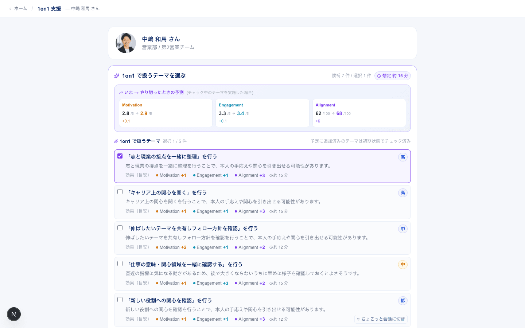This screenshot has width=525, height=328.
Task: Click description 直近の指標に気になる動きがあるため text
Action: coord(244,273)
